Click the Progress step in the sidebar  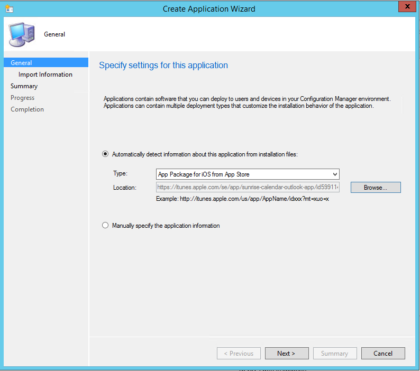[x=22, y=98]
